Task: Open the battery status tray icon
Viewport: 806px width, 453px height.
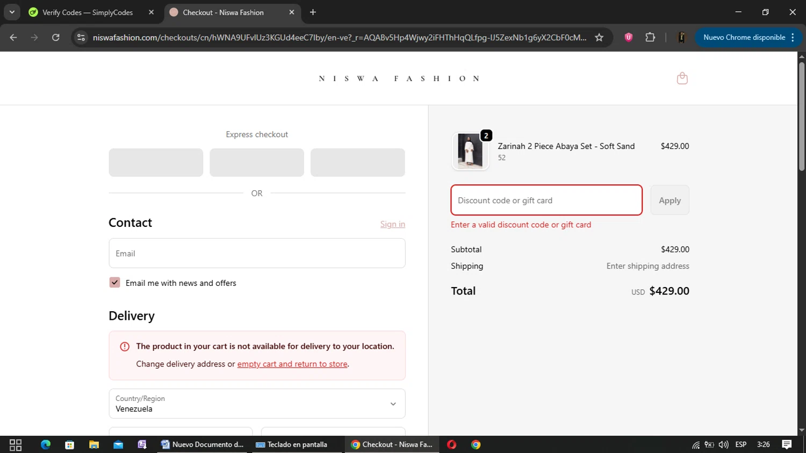Action: pos(709,444)
